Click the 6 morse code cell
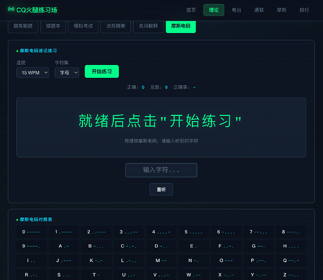 (226, 232)
